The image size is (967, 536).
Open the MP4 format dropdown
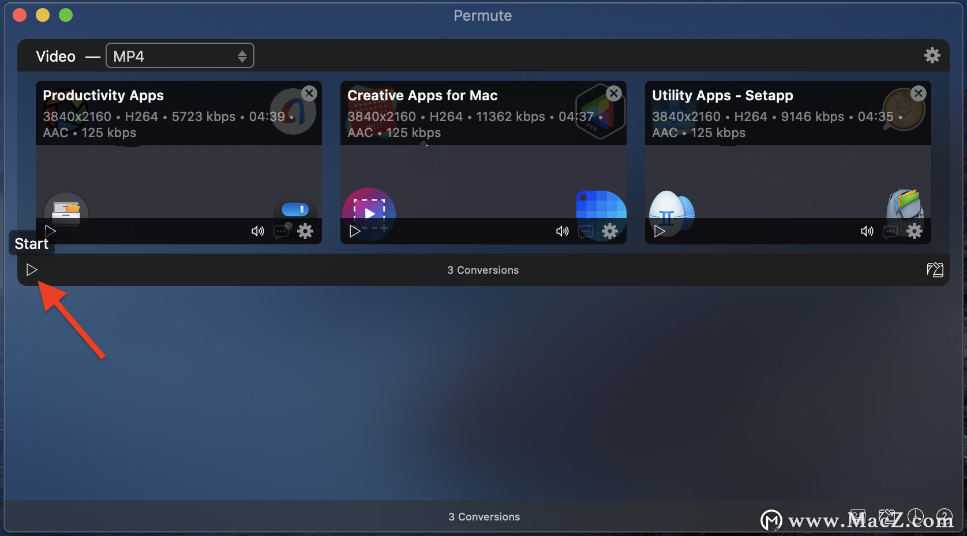[x=179, y=56]
